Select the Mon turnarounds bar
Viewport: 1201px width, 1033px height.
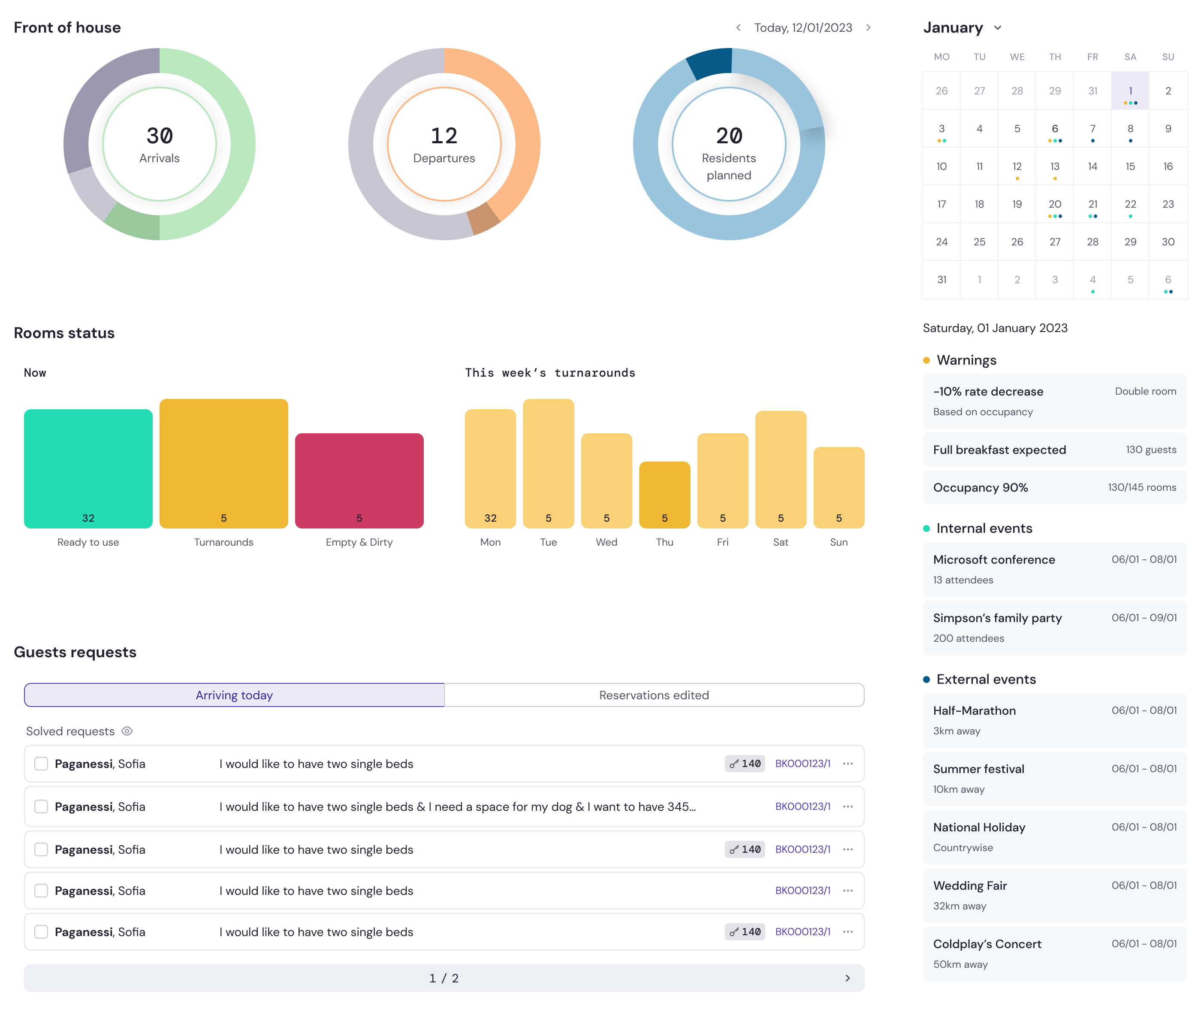pyautogui.click(x=490, y=468)
